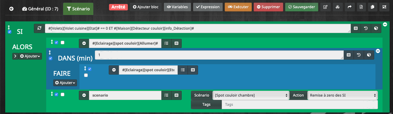This screenshot has width=393, height=114.
Task: Open the FAIRE Ajouter dropdown
Action: pos(65,83)
